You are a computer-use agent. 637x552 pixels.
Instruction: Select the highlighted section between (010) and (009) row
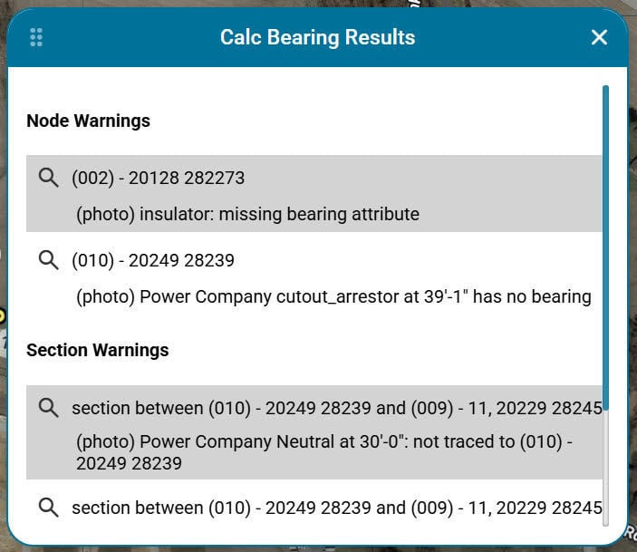pyautogui.click(x=314, y=432)
